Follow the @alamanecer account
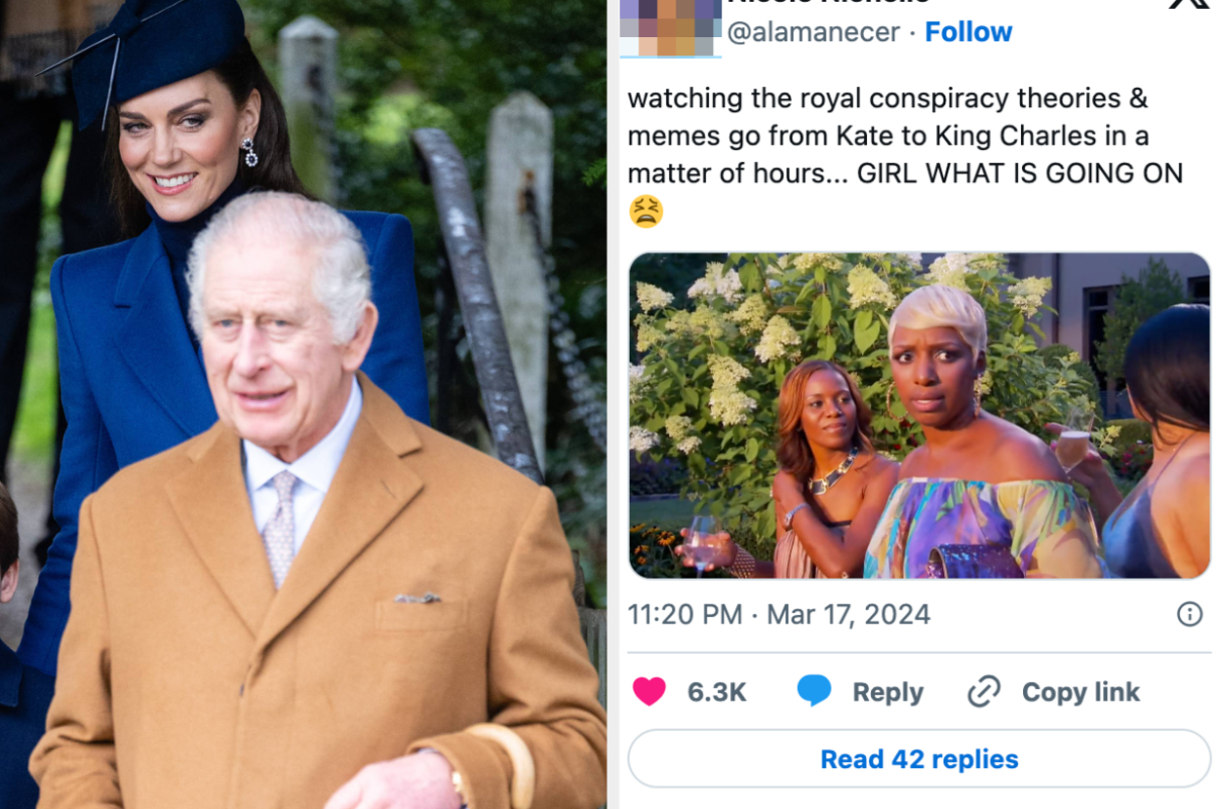The width and height of the screenshot is (1219, 809). 968,32
